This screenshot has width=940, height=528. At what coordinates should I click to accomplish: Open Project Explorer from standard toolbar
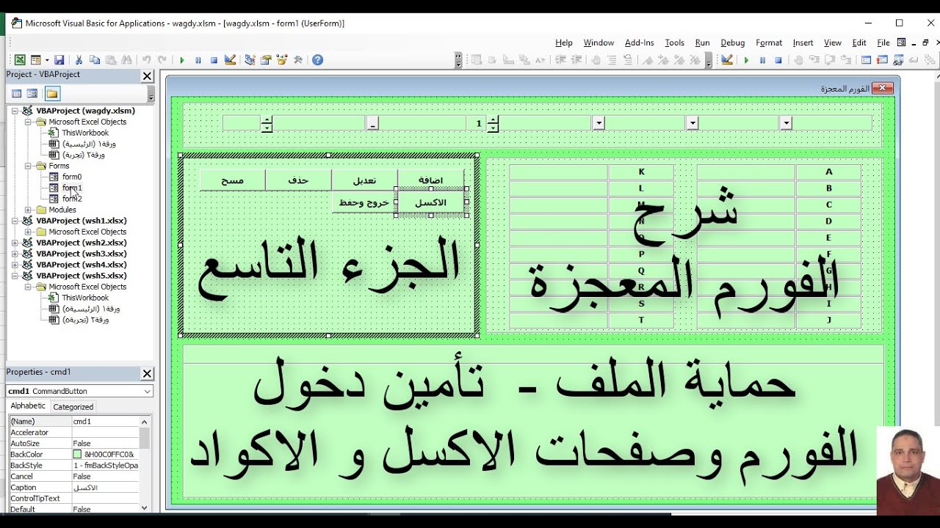250,60
